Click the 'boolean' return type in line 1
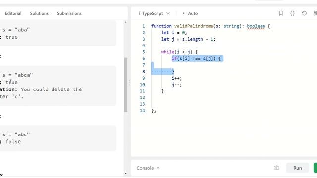 pyautogui.click(x=256, y=26)
